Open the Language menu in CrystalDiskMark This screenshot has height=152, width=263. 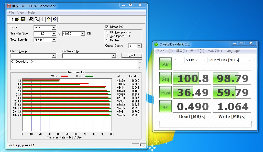[233, 51]
